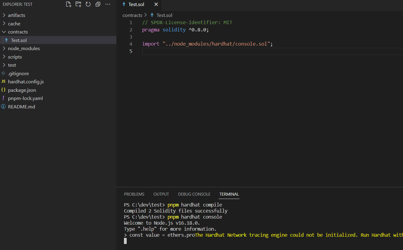Refresh the Explorer view

[88, 4]
